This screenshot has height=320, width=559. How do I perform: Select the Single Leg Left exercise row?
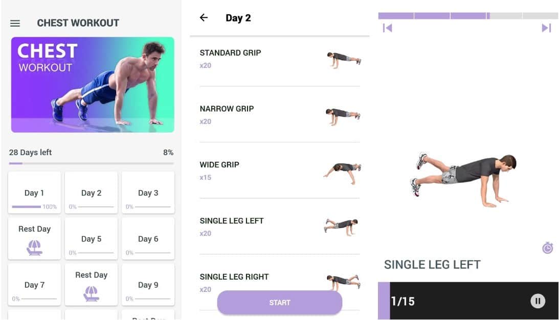point(279,227)
